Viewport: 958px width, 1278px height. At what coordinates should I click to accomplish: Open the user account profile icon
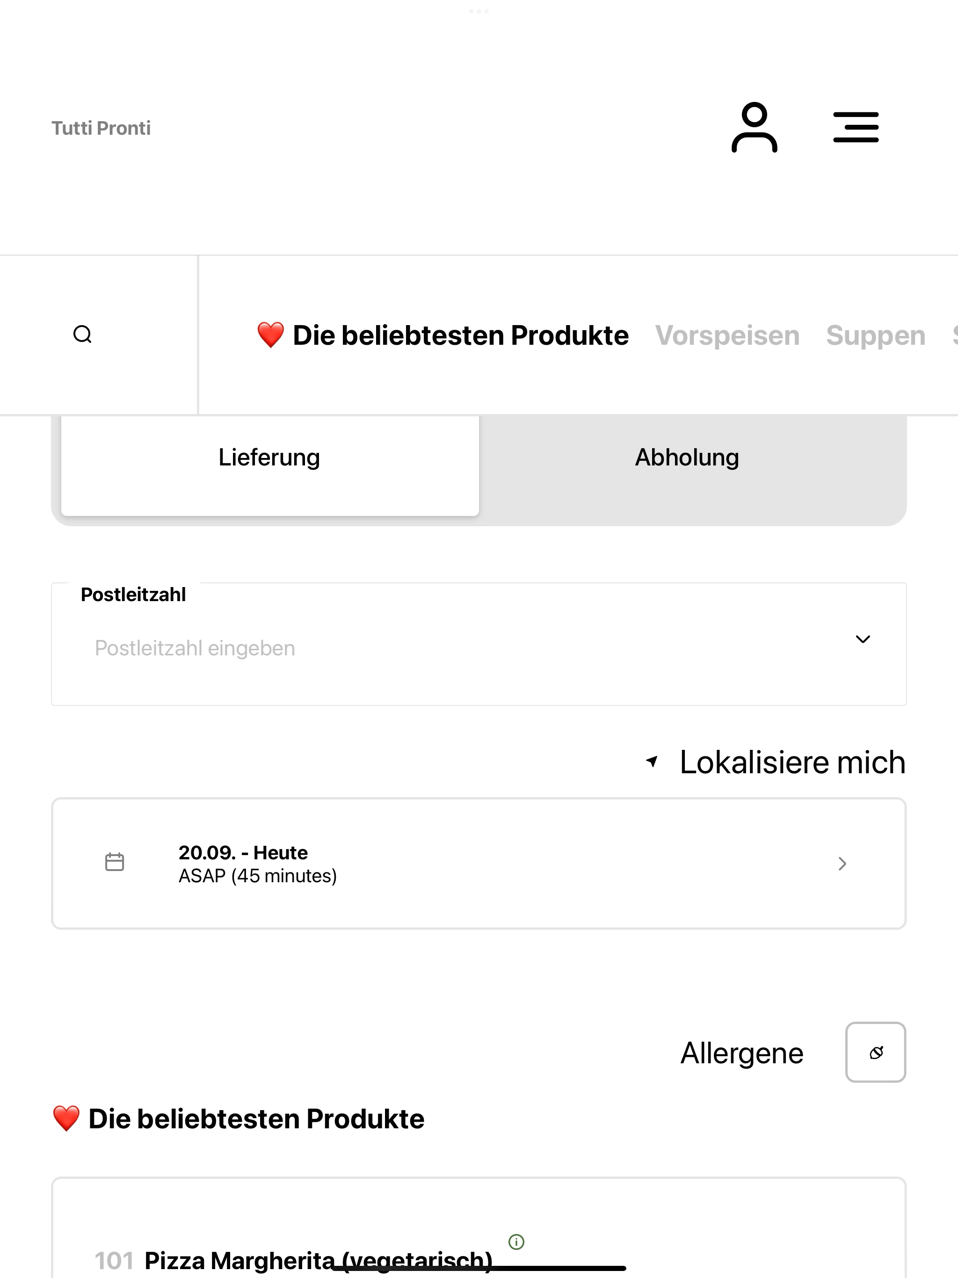(754, 127)
